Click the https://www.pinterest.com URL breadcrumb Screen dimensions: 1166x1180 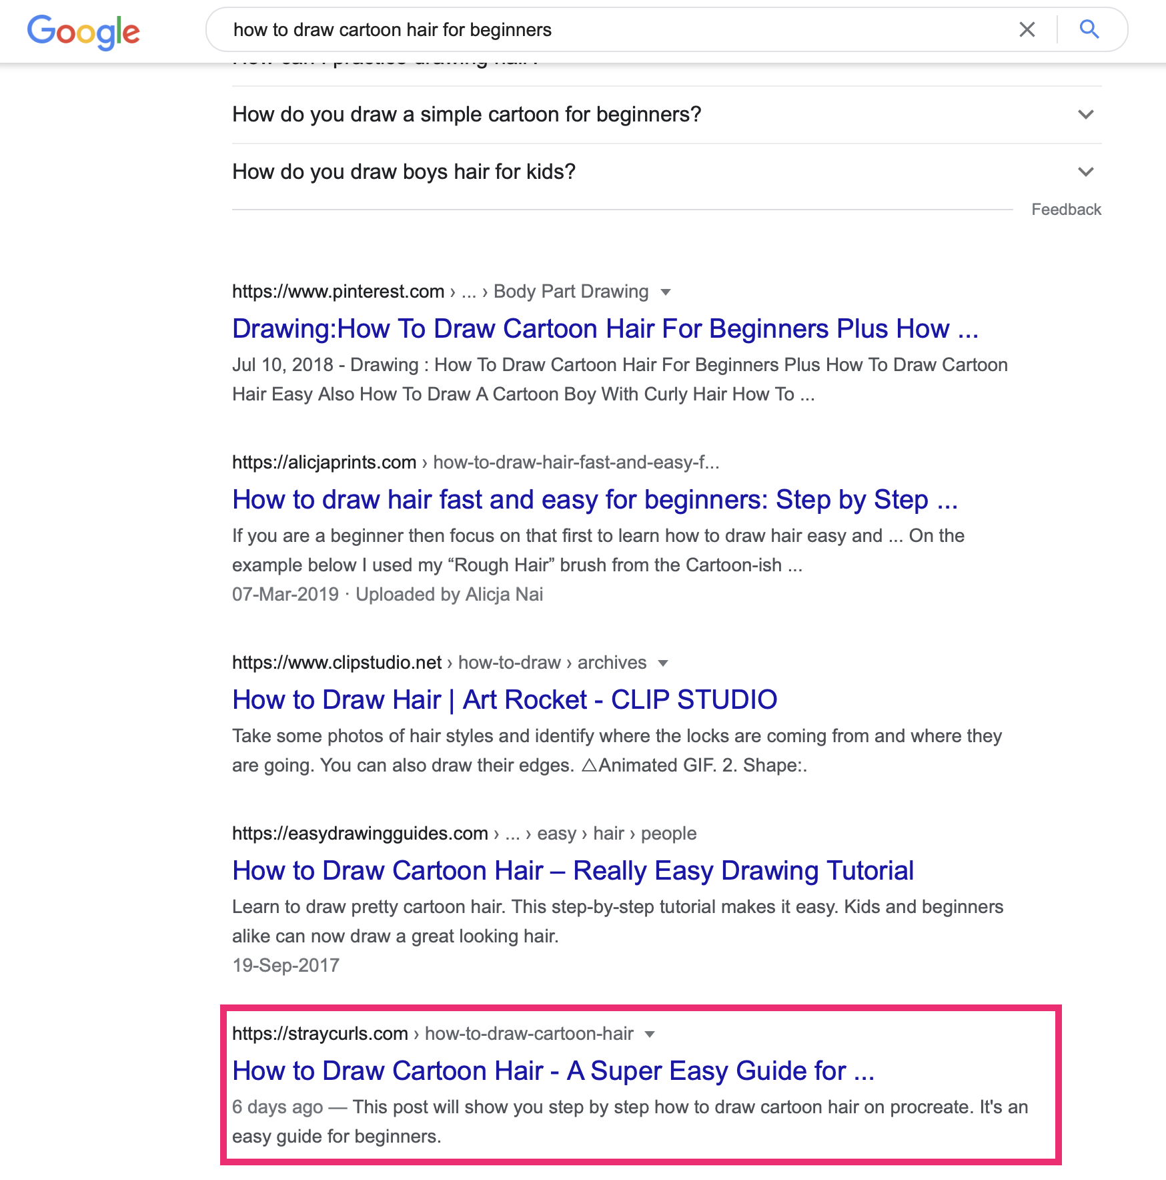point(338,292)
